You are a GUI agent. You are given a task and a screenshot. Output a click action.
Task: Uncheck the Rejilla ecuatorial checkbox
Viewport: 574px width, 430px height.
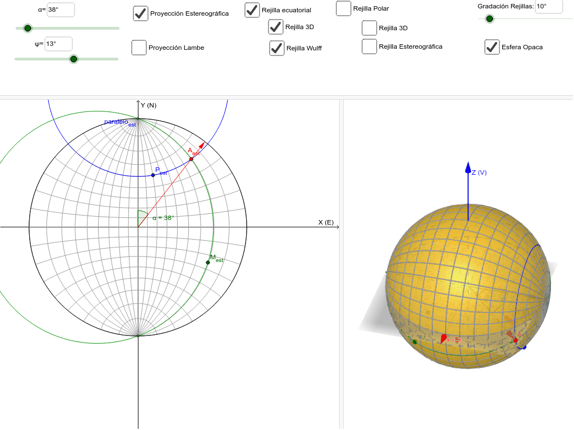click(252, 10)
